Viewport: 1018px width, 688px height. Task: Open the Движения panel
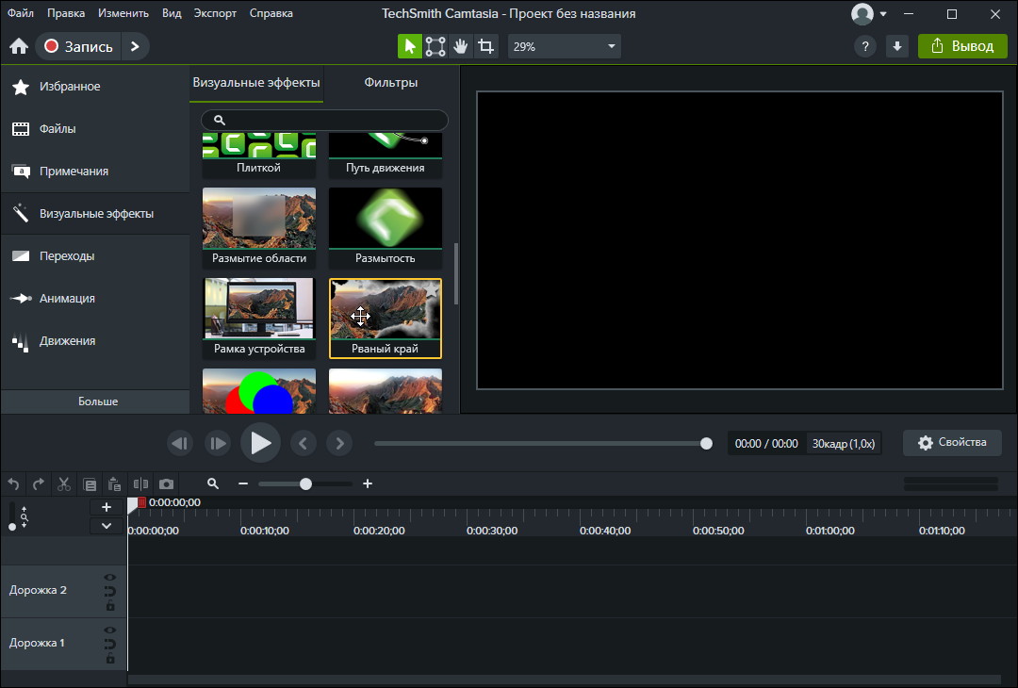coord(95,341)
